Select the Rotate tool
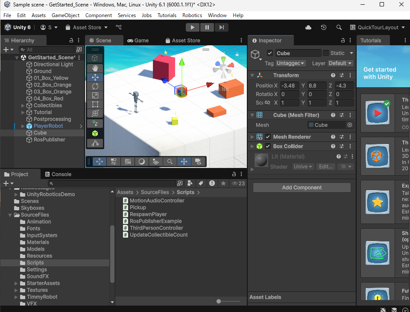 tap(95, 86)
